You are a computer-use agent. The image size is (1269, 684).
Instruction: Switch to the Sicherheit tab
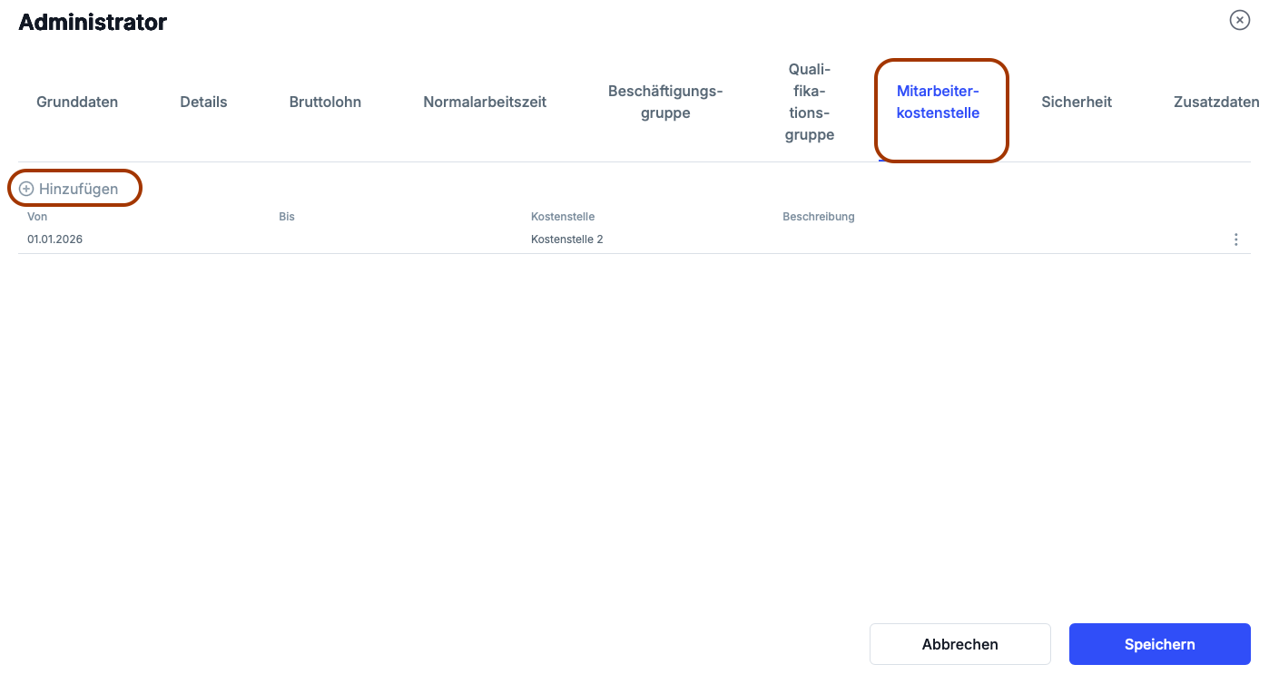(1077, 102)
